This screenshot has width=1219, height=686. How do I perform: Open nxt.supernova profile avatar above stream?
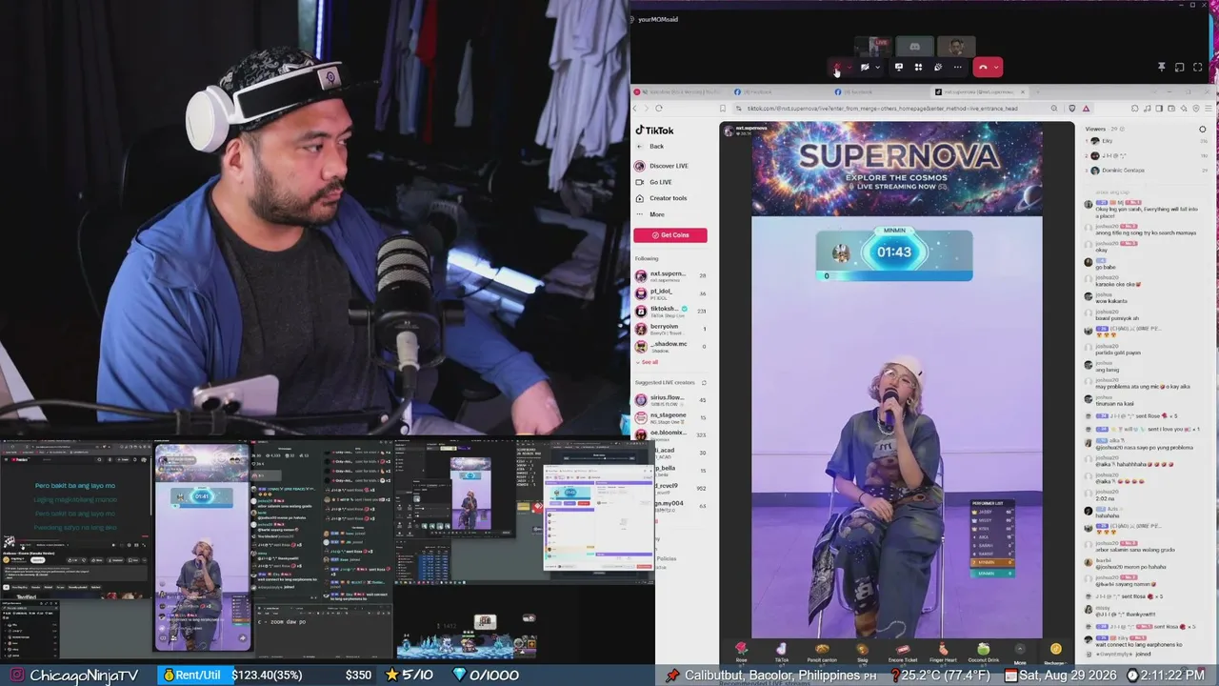pos(729,130)
